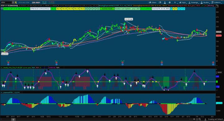Click the cyan squeeze value axis label
The height and width of the screenshot is (121, 224).
(x=219, y=103)
